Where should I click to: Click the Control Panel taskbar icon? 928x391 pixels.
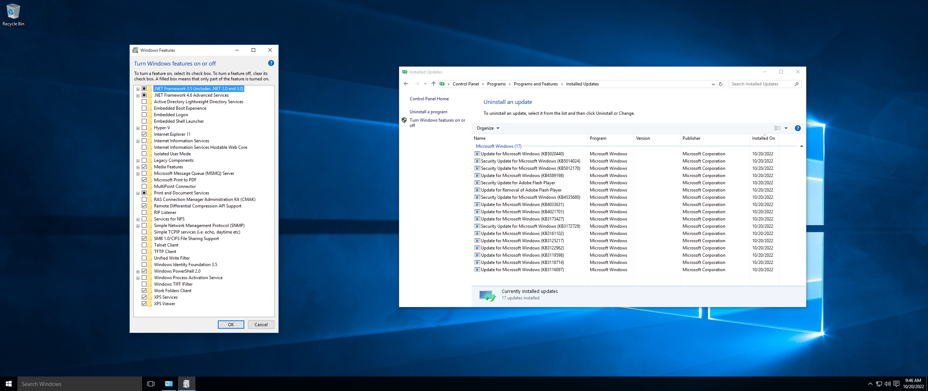169,384
